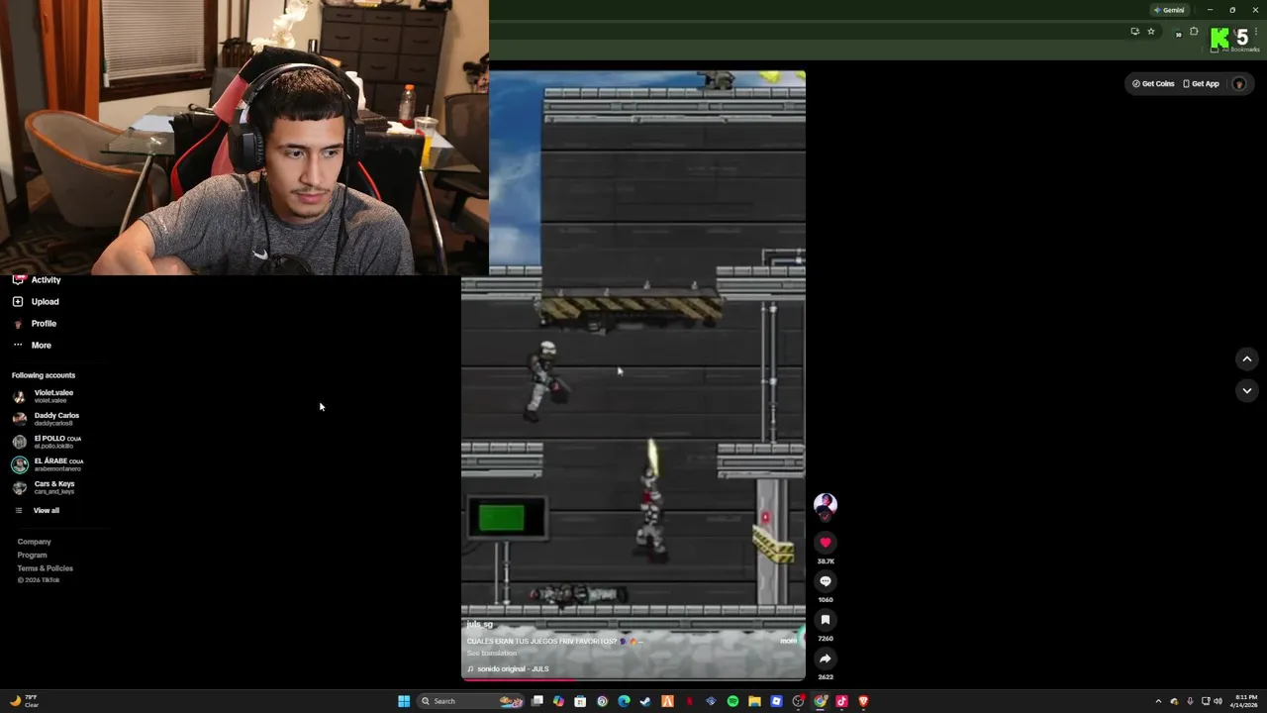The width and height of the screenshot is (1267, 713).
Task: Go to previous video with up chevron
Action: 1246,359
